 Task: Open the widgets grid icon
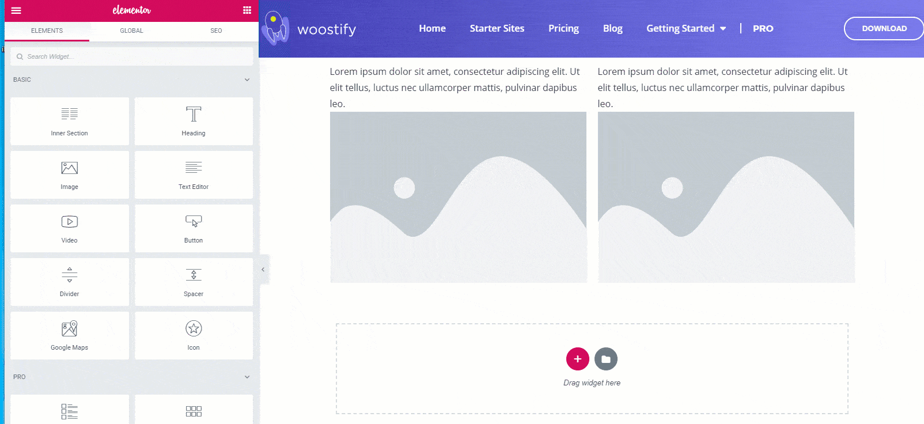click(247, 10)
